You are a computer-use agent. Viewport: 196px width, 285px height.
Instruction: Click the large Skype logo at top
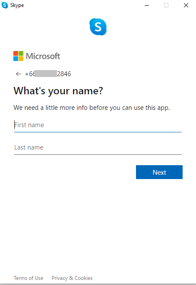(x=98, y=27)
